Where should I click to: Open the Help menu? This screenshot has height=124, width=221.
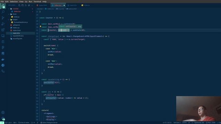pos(45,1)
